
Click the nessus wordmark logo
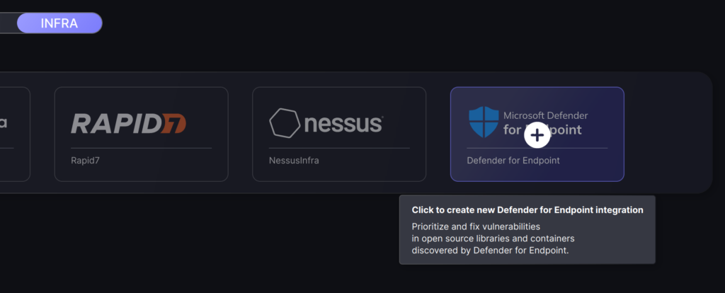point(343,123)
